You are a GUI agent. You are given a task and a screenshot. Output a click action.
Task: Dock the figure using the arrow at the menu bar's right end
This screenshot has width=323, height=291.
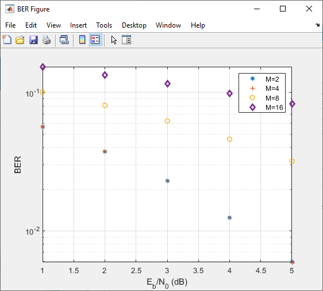click(317, 25)
